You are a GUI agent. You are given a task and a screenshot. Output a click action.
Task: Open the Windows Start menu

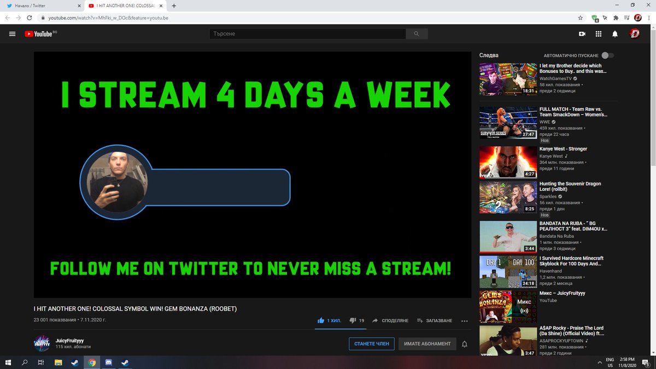pos(8,362)
